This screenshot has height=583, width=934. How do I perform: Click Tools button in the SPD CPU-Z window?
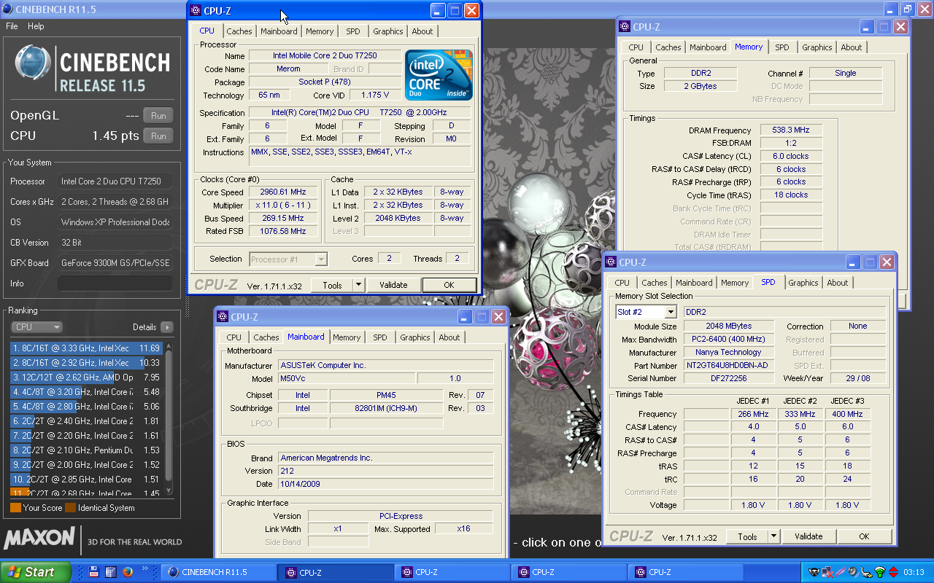747,536
